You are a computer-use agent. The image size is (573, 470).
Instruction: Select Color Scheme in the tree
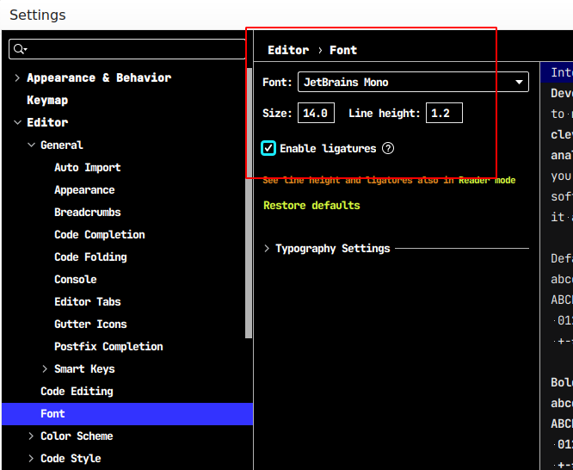77,436
